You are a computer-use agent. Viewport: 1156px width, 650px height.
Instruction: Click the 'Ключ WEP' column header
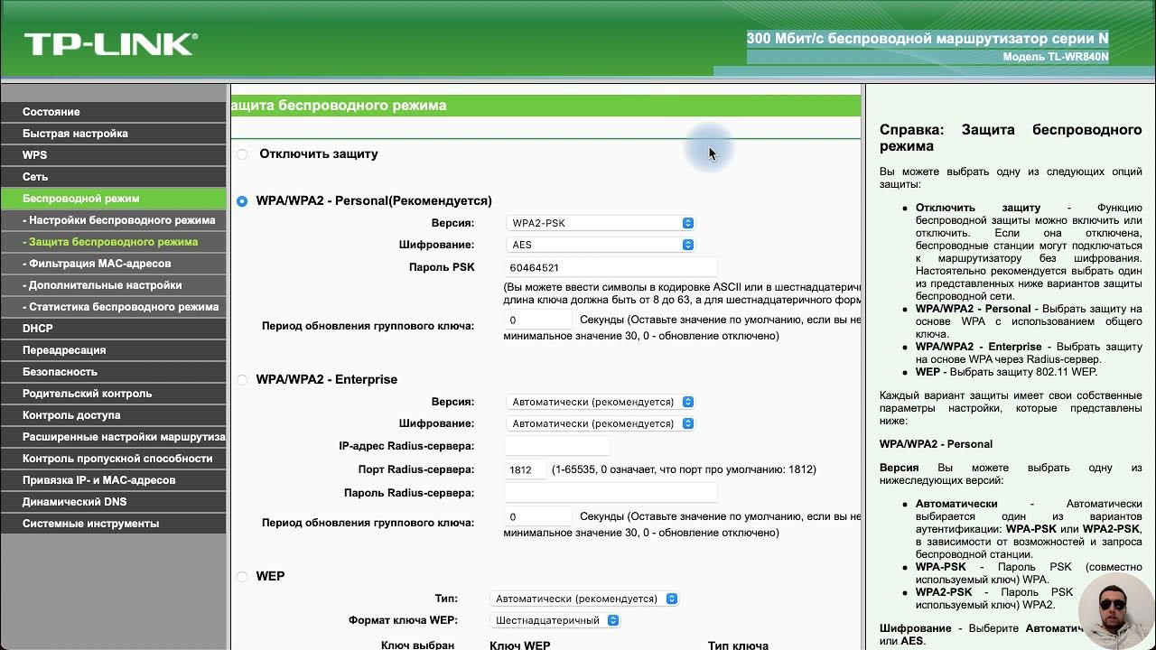pyautogui.click(x=519, y=645)
